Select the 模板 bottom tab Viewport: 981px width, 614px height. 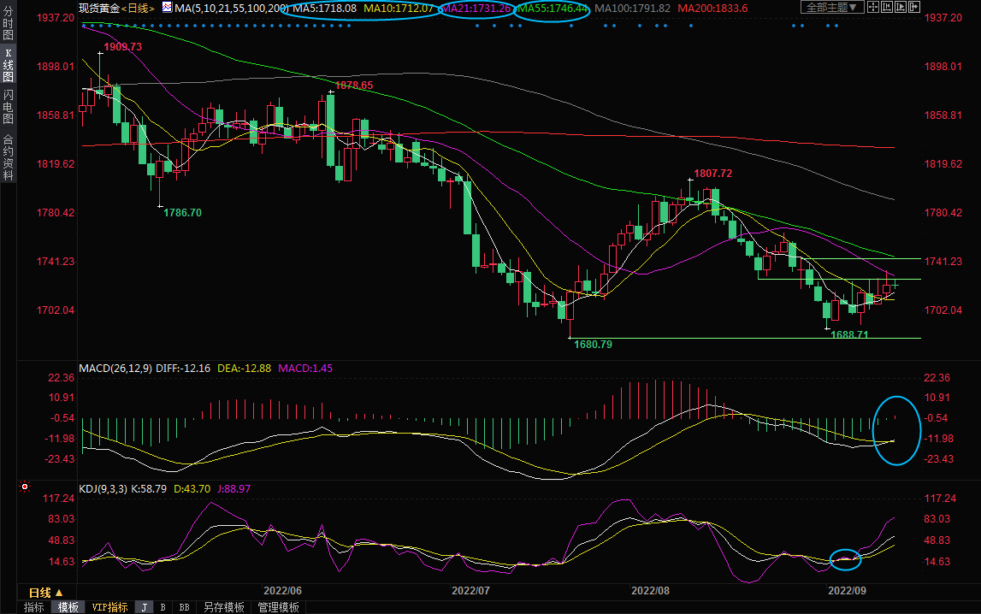[68, 607]
